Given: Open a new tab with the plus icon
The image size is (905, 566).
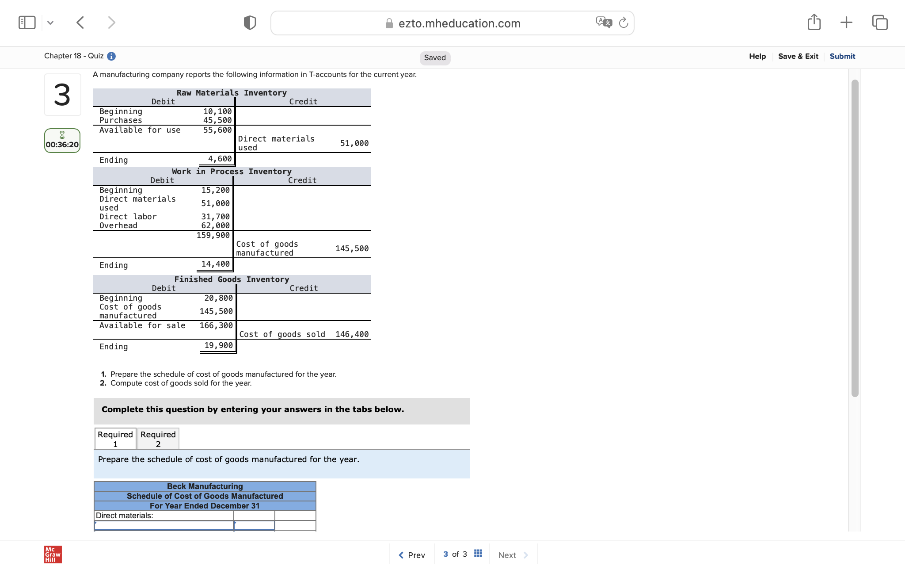Looking at the screenshot, I should [846, 22].
